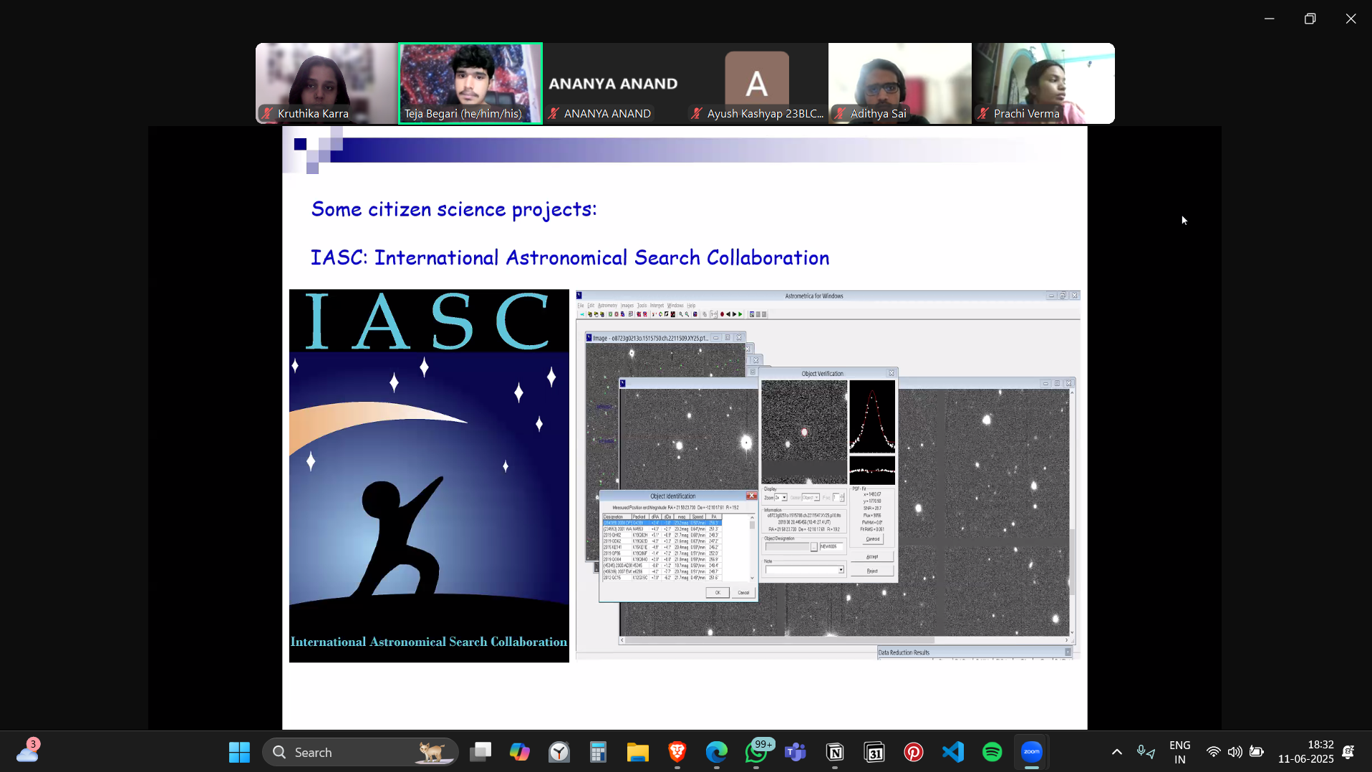1372x772 pixels.
Task: Open the weather widget on the taskbar
Action: point(29,752)
